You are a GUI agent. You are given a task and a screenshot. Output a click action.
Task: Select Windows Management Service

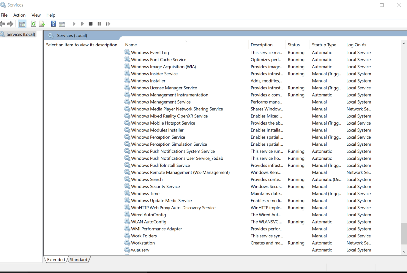coord(161,102)
